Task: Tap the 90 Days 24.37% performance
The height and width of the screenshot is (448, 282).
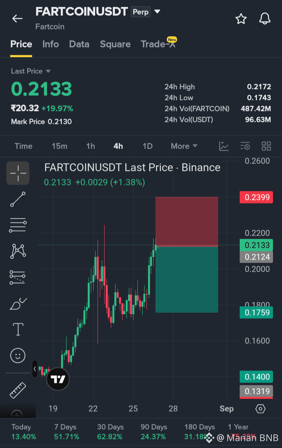Action: tap(154, 432)
